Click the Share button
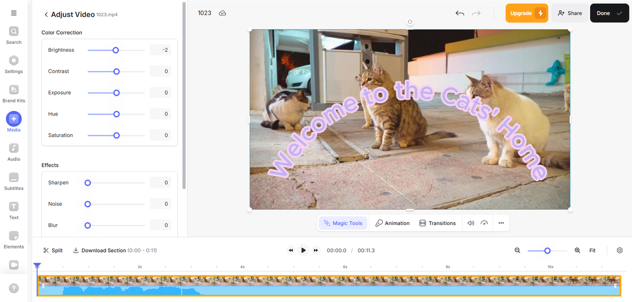632x302 pixels. click(570, 13)
